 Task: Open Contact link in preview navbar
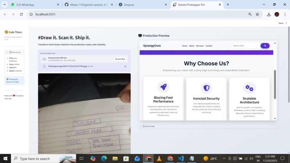209,46
